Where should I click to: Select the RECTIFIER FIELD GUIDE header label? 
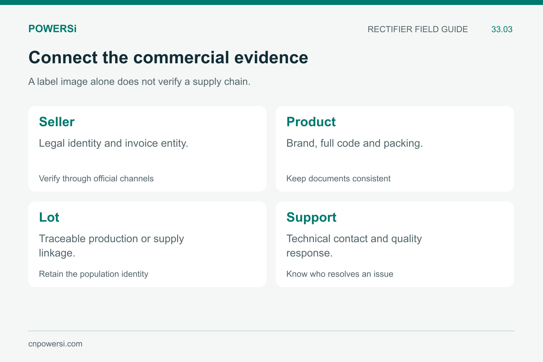pos(418,29)
